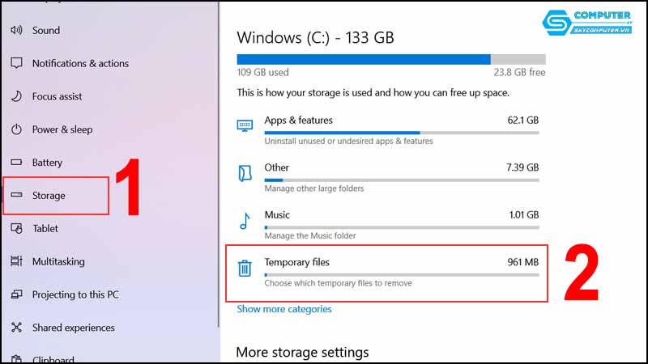
Task: Click the Battery icon in sidebar
Action: [x=16, y=163]
